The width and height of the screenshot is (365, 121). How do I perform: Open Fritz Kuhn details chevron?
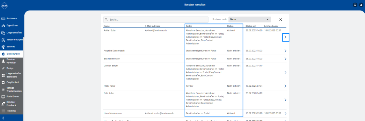tap(285, 100)
